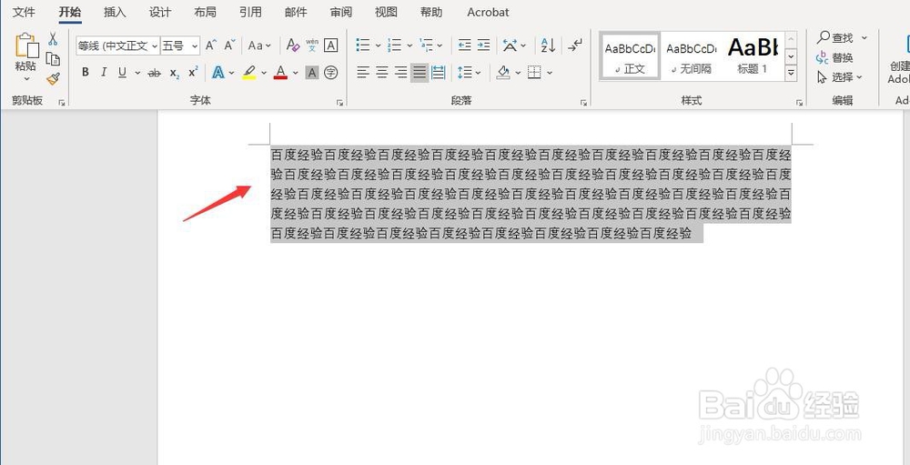Click the text effects A icon
Screen dimensions: 910x465
(x=218, y=73)
